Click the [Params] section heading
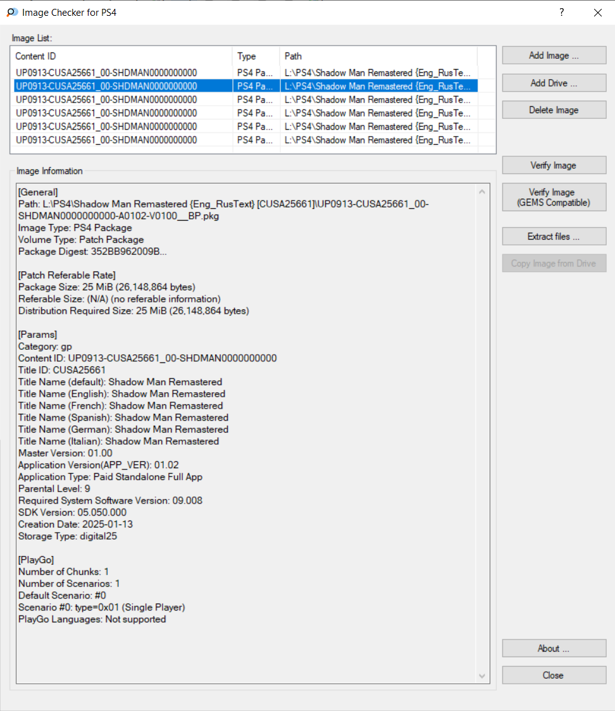Viewport: 615px width, 711px height. click(x=37, y=335)
